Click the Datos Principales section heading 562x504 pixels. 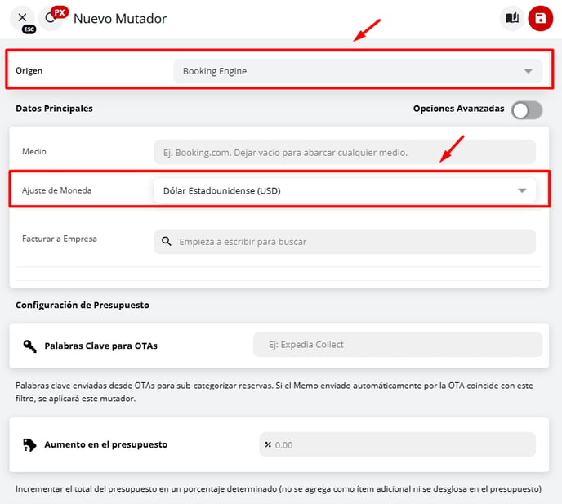pyautogui.click(x=54, y=109)
